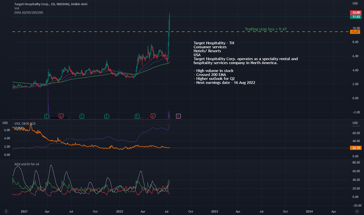Click the ADX and DI for v4 label
The width and height of the screenshot is (364, 215).
coord(27,164)
